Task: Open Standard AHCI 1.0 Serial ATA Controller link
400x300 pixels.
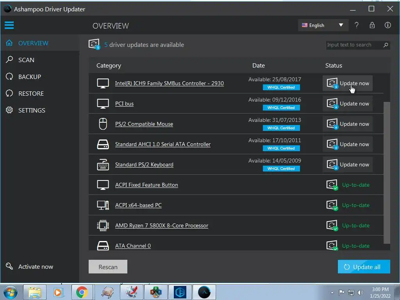Action: 163,145
